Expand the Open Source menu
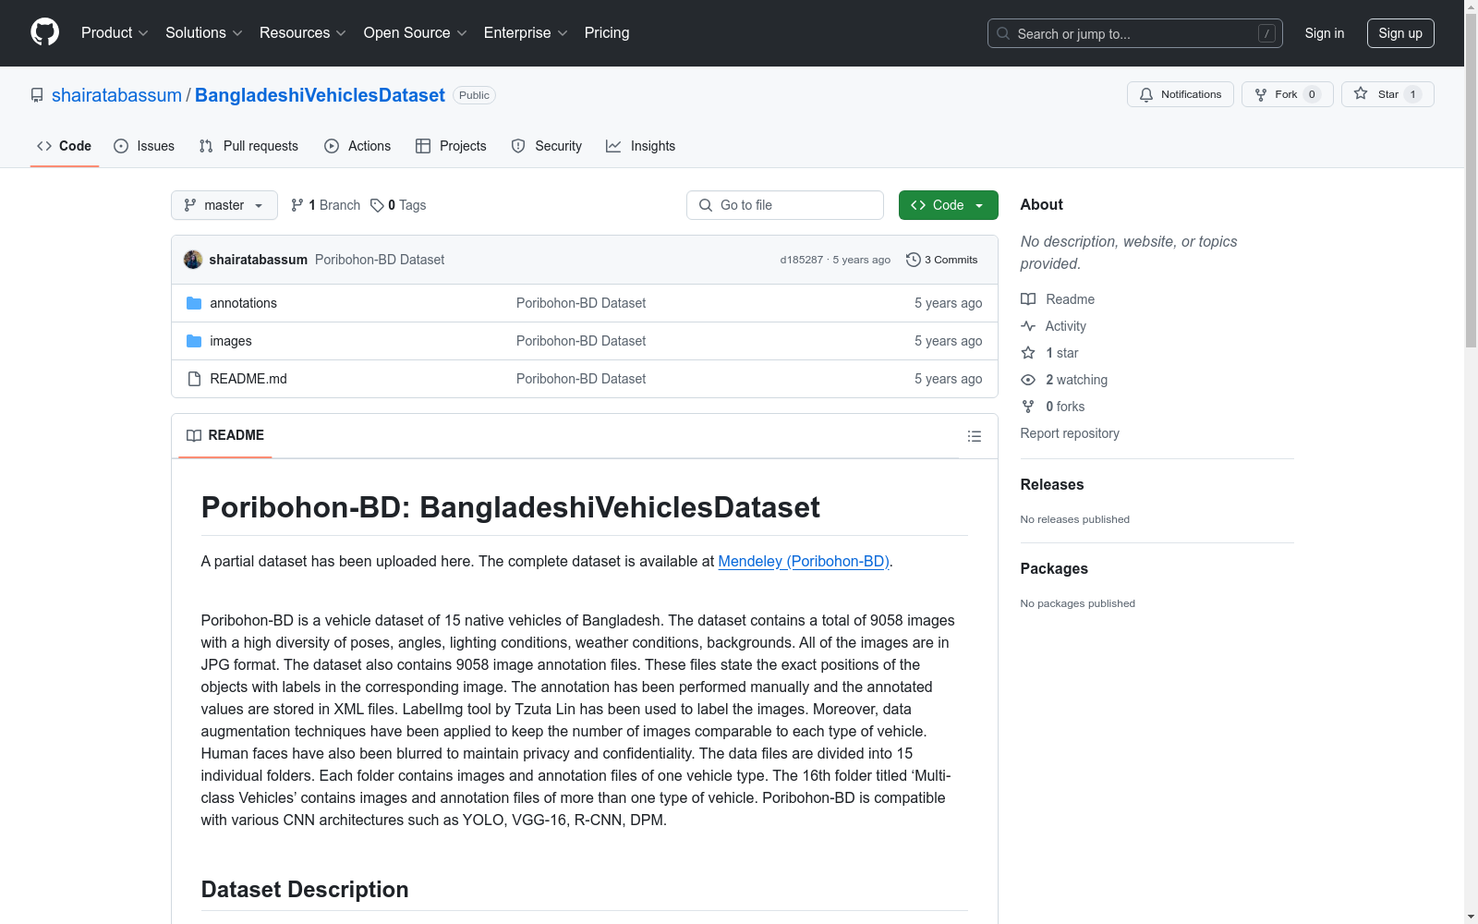Viewport: 1478px width, 924px height. (416, 32)
